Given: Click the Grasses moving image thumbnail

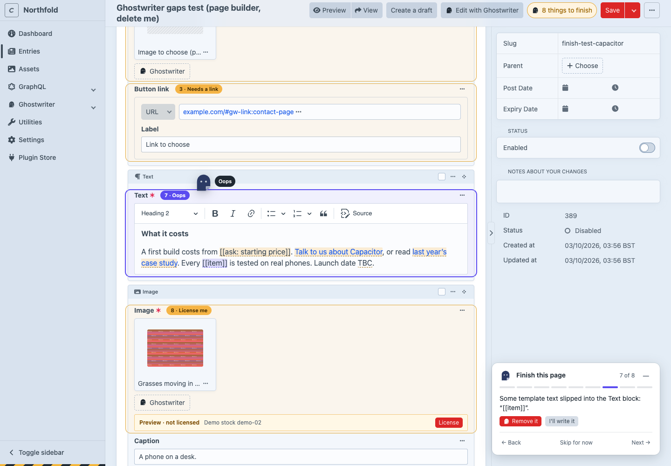Looking at the screenshot, I should [175, 348].
